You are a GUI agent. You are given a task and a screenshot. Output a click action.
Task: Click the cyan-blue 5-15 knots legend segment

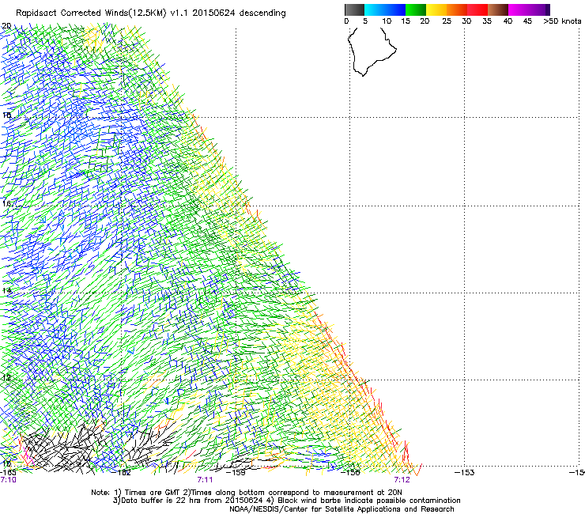click(385, 9)
